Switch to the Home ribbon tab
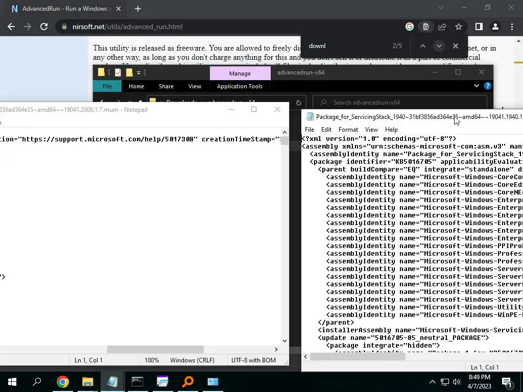523x392 pixels. [136, 86]
